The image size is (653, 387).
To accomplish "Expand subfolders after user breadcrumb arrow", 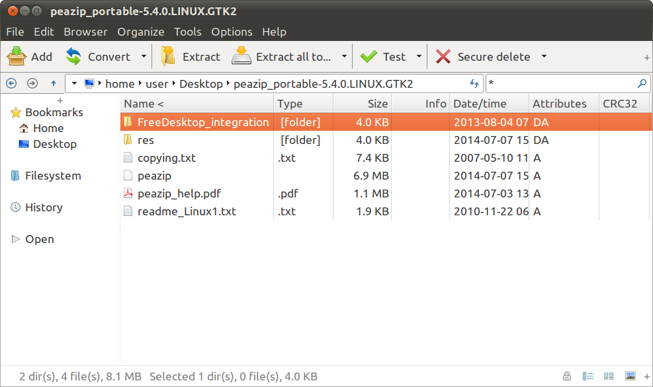I will (x=173, y=83).
